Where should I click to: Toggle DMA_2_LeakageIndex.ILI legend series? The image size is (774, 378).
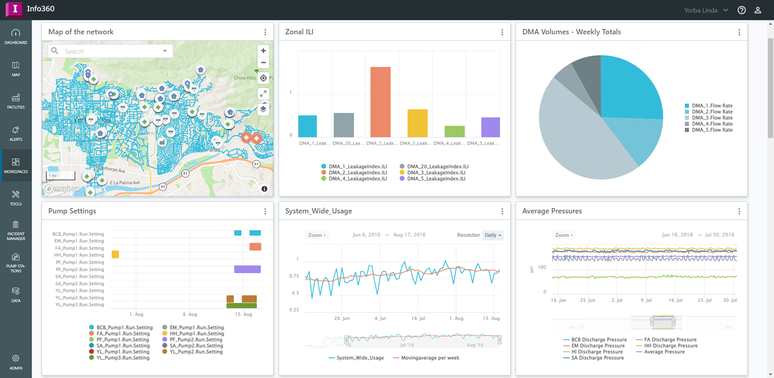click(x=354, y=172)
